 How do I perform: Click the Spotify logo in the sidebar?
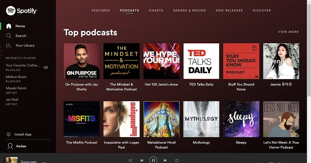[22, 11]
